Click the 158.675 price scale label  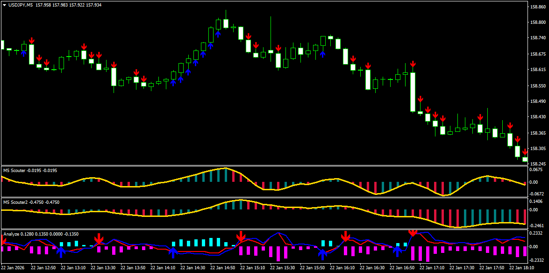click(x=539, y=54)
